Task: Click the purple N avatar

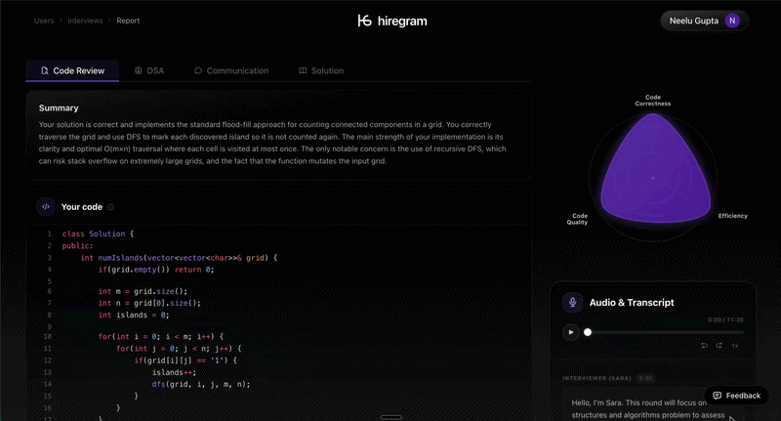Action: tap(732, 21)
